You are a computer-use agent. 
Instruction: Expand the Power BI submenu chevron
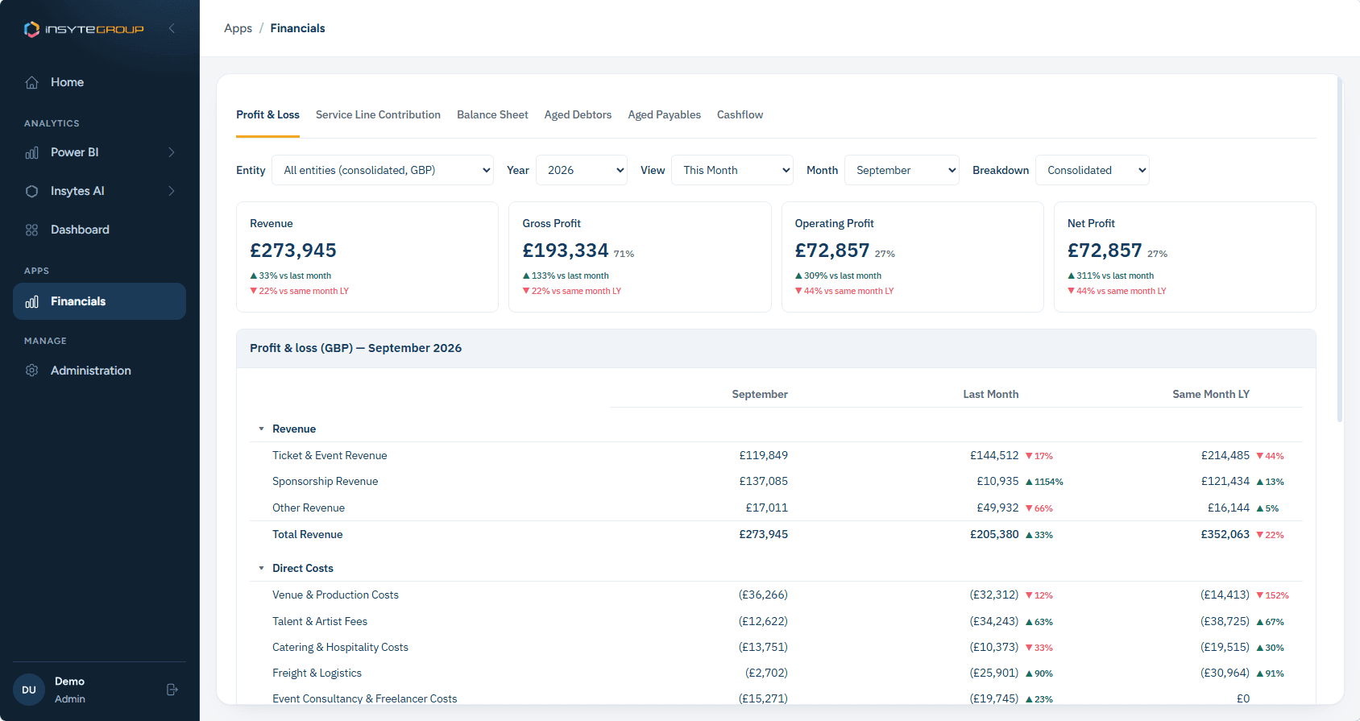pyautogui.click(x=172, y=152)
